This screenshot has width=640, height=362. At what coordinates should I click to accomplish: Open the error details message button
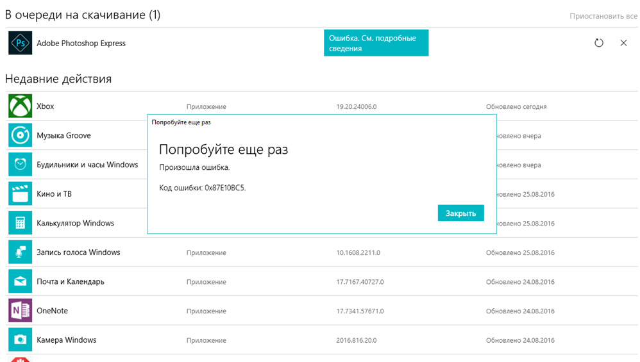pos(376,43)
